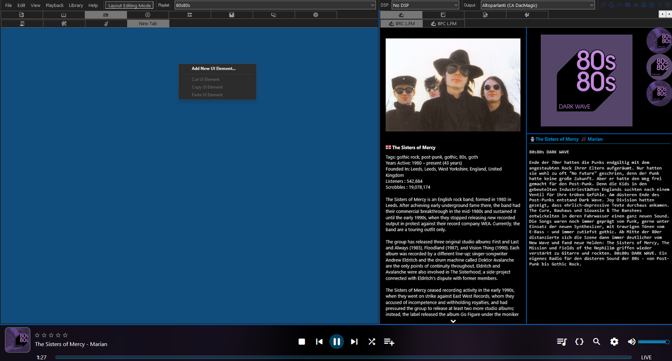Open the playlist queue music-note icon
Viewport: 672px width, 361px height.
[x=562, y=342]
